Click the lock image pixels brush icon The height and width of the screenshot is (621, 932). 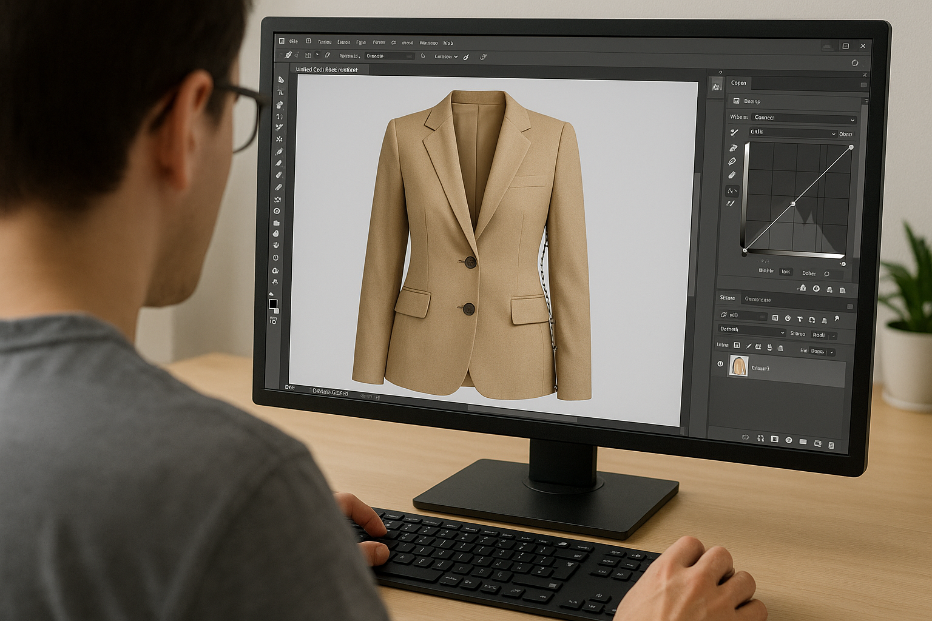coord(748,346)
